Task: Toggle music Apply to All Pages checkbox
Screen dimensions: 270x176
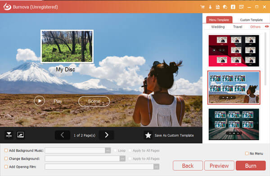Action: tap(130, 150)
